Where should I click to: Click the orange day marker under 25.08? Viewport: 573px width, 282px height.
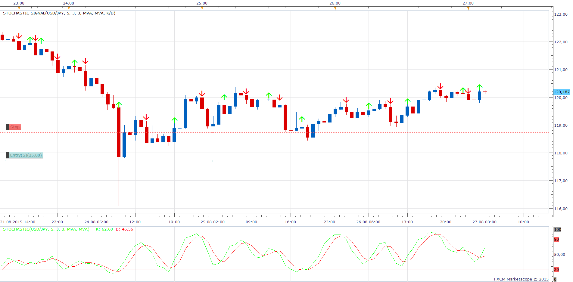(202, 8)
